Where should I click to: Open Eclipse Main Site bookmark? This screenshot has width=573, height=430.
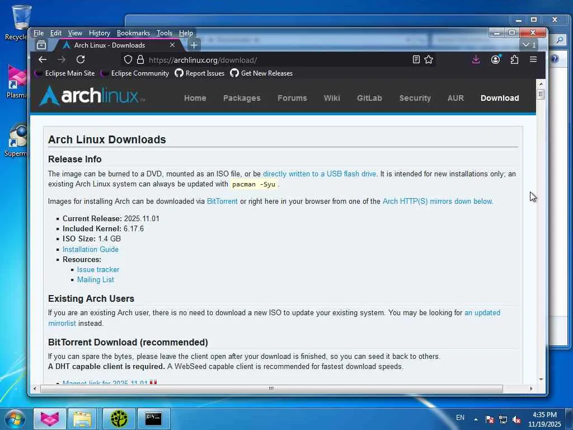coord(65,73)
